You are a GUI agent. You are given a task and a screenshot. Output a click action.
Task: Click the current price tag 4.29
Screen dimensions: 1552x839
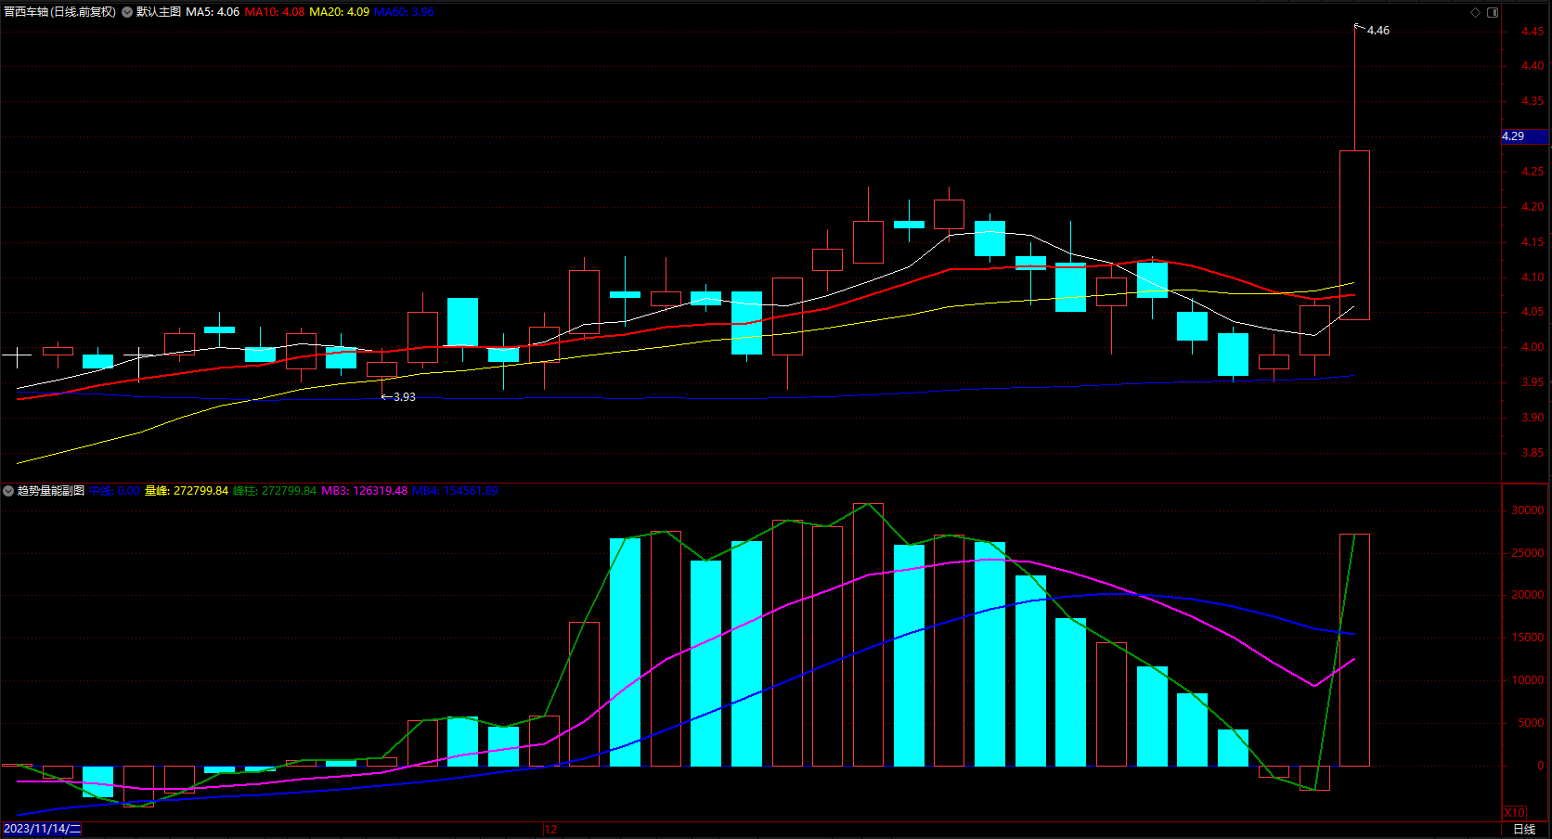(1524, 136)
